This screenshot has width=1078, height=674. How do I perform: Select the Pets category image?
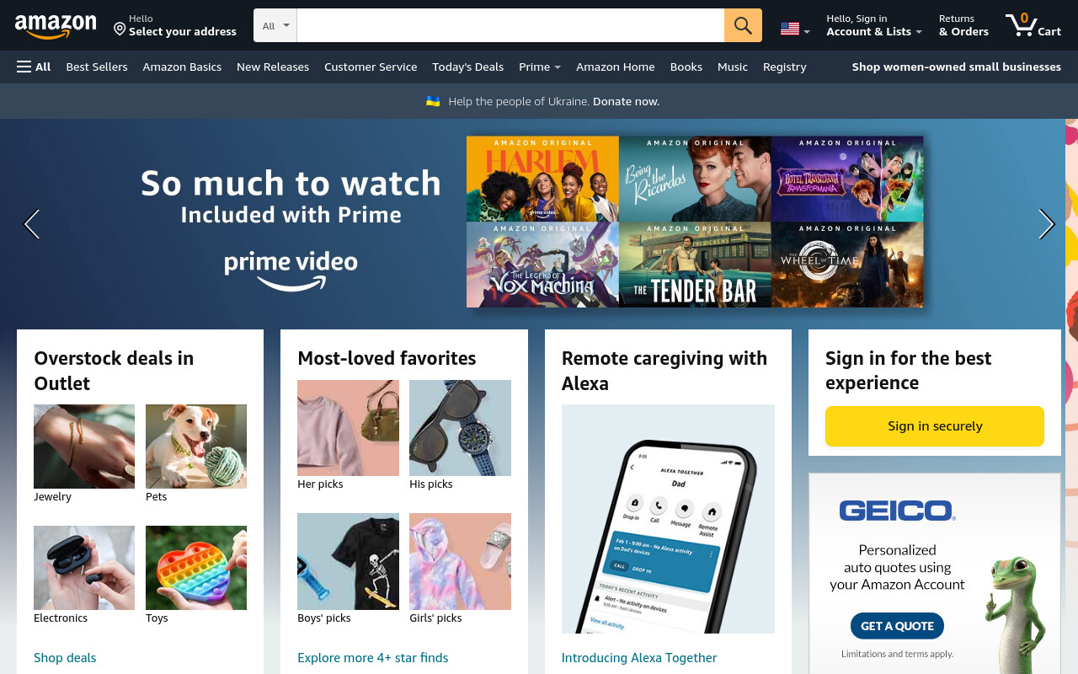196,447
